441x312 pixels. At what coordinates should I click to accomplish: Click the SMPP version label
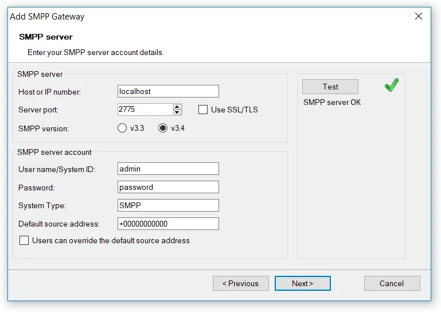point(44,128)
